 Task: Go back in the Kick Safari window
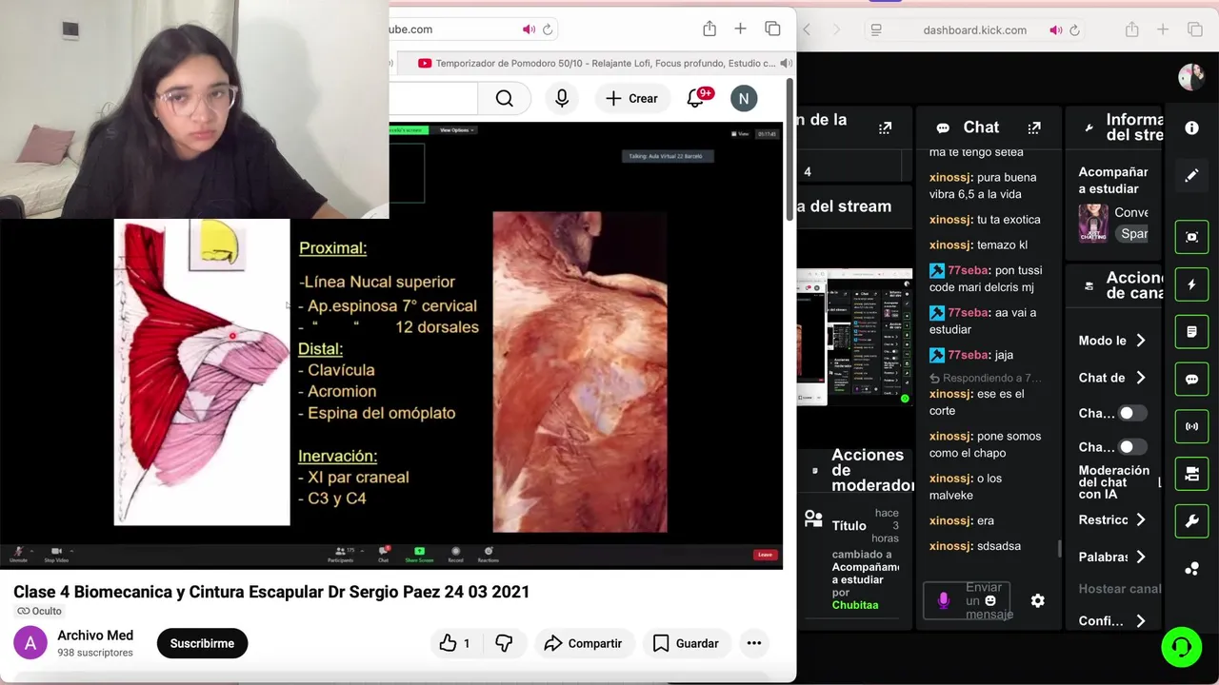[807, 29]
